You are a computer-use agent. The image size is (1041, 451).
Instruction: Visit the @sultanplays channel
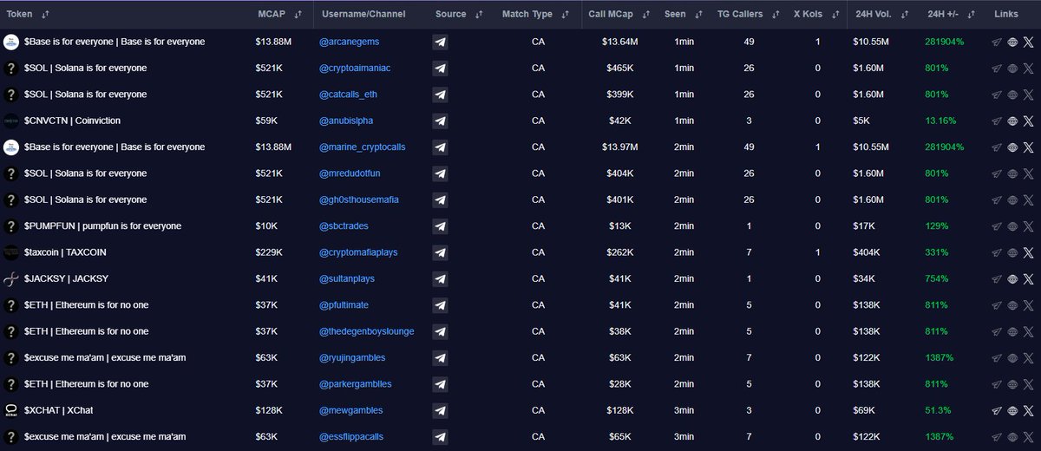tap(348, 278)
